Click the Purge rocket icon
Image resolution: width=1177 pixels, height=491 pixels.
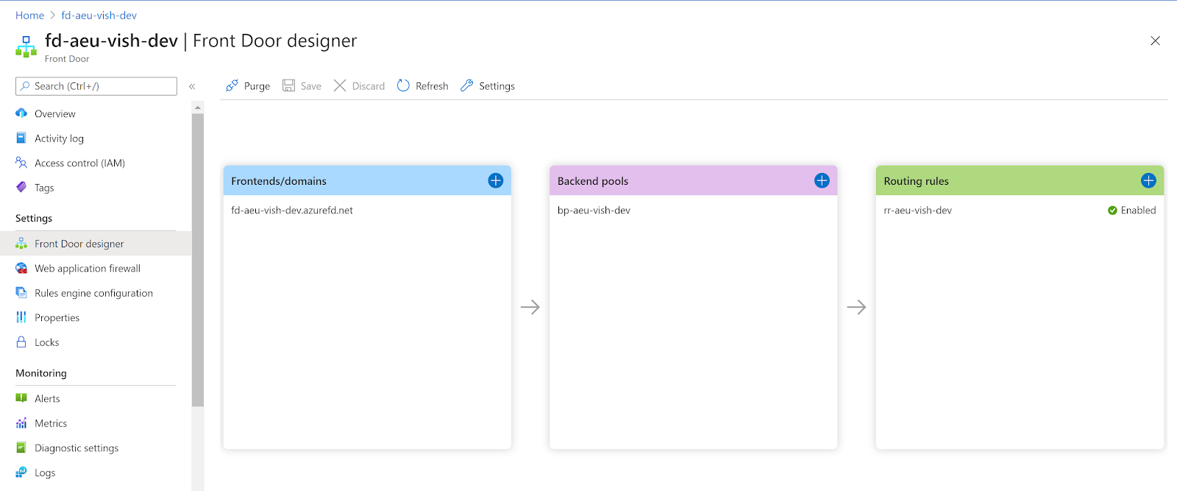232,85
